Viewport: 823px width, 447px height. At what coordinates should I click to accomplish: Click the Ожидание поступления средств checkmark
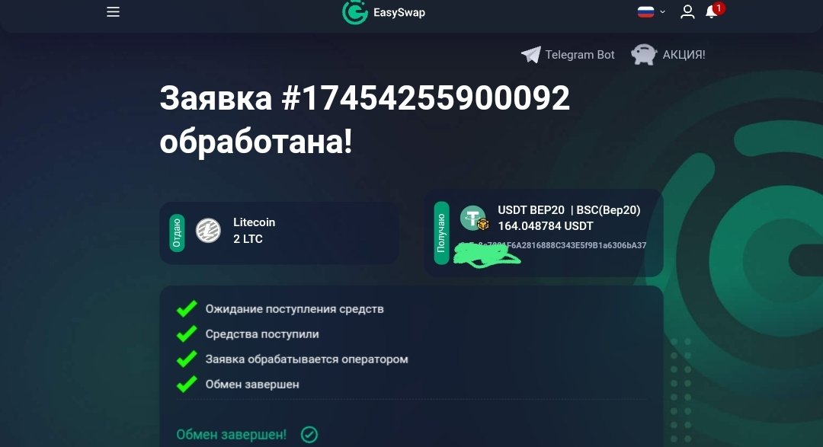187,308
